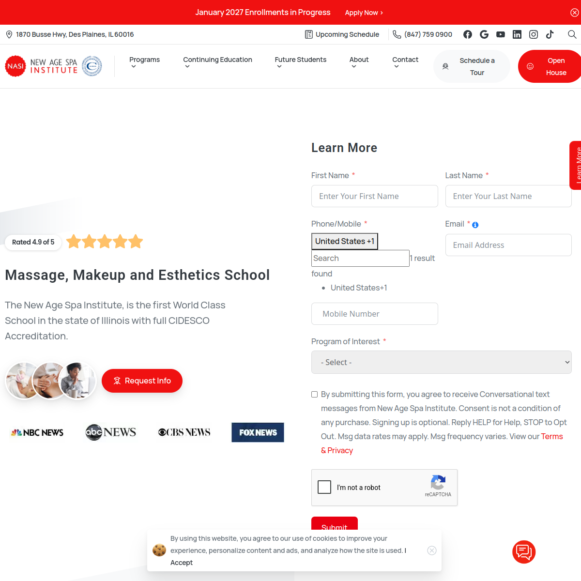The image size is (581, 581).
Task: Open the YouTube social icon
Action: [x=501, y=34]
